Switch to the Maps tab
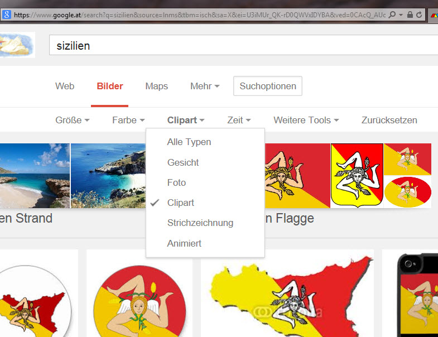This screenshot has width=438, height=337. tap(156, 86)
